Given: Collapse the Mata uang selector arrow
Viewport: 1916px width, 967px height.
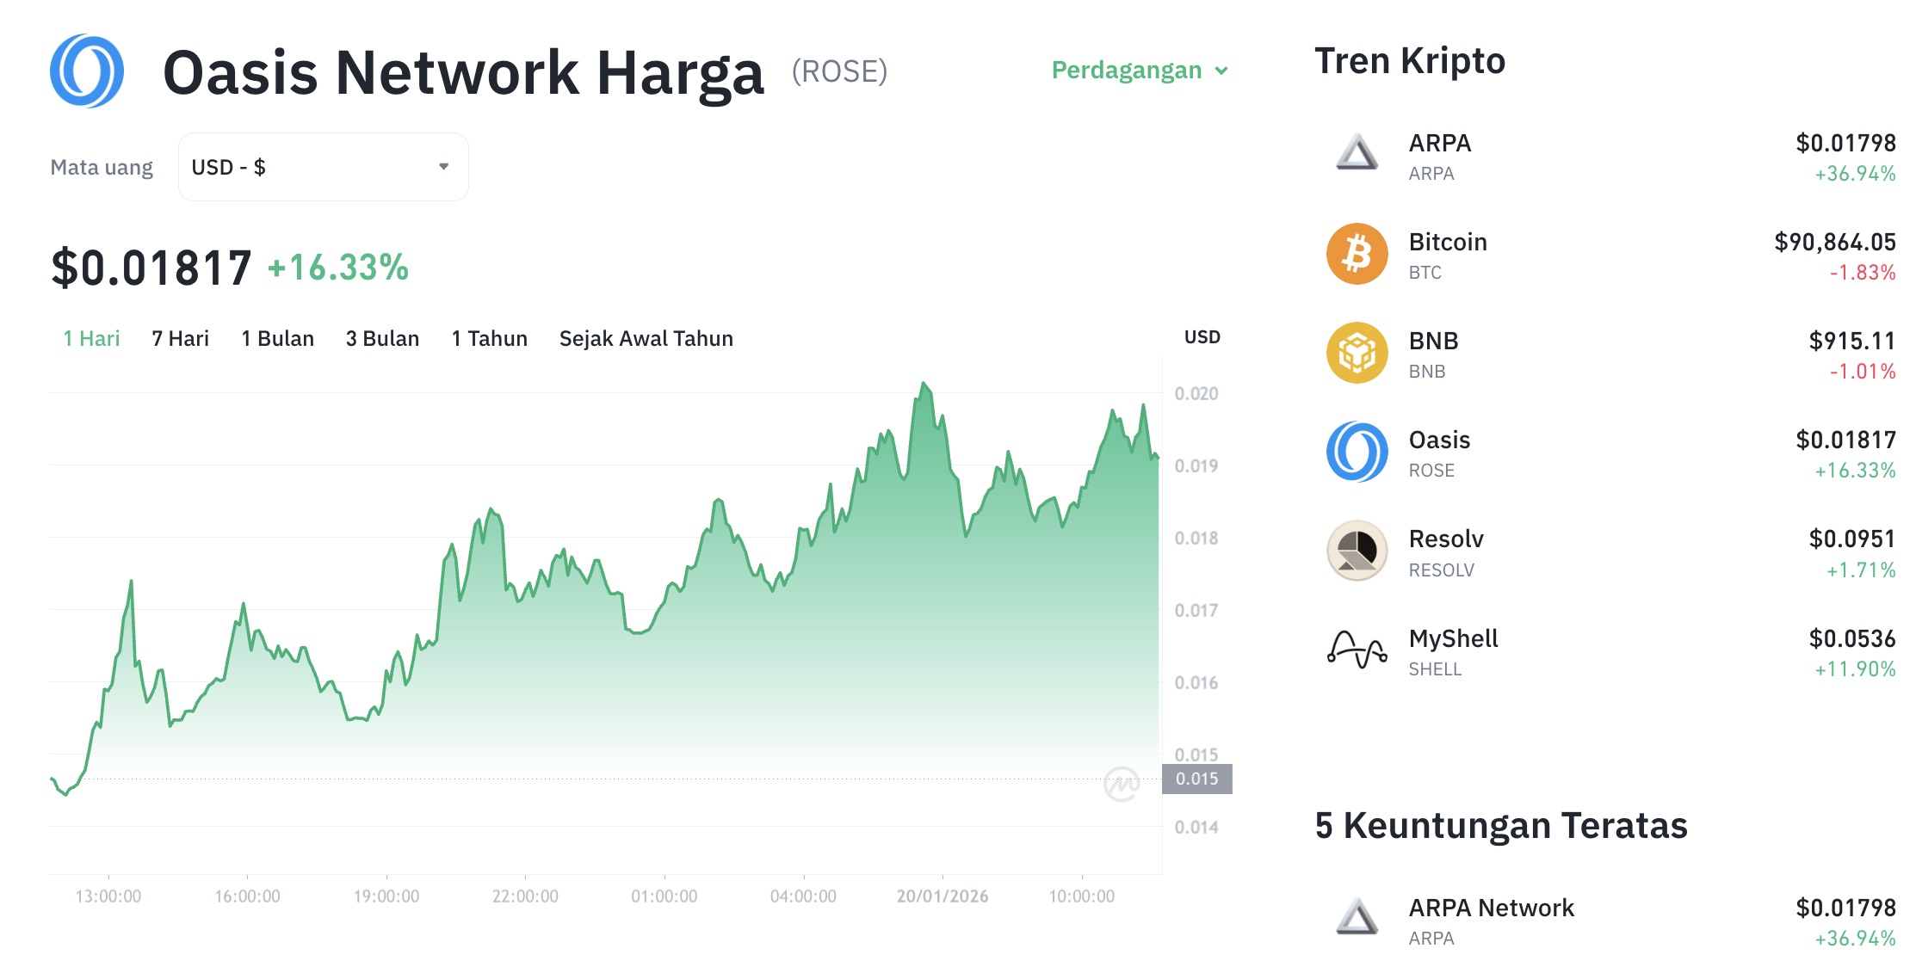Looking at the screenshot, I should tap(442, 166).
